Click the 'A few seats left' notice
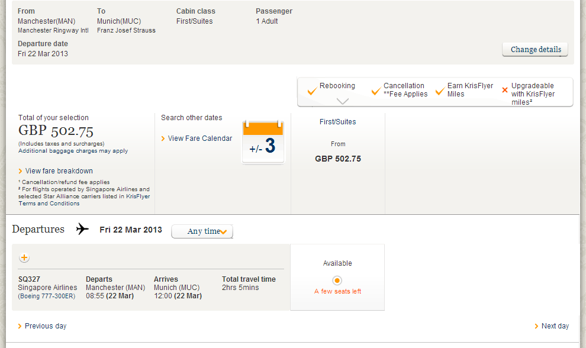 click(x=337, y=291)
